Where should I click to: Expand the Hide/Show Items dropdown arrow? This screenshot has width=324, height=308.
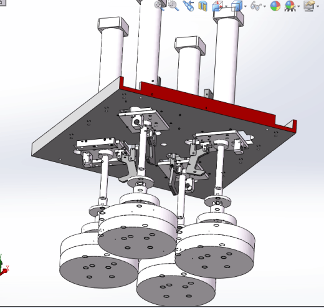(265, 6)
